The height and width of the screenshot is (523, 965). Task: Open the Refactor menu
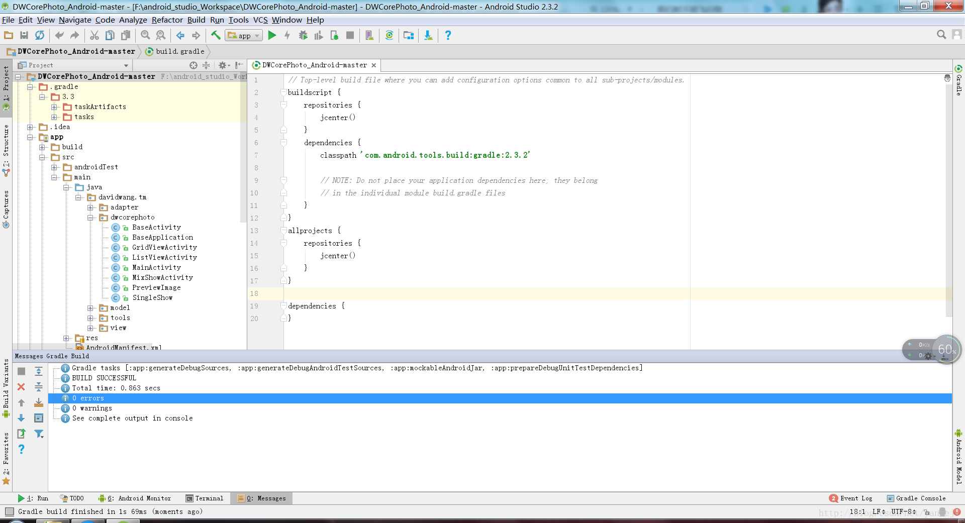tap(167, 20)
